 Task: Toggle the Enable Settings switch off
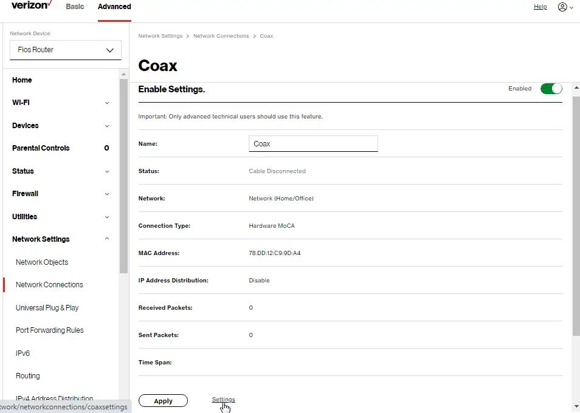click(x=551, y=88)
